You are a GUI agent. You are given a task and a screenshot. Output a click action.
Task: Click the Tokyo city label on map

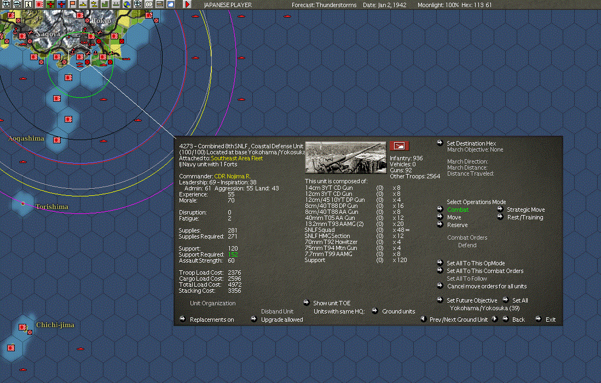point(102,20)
